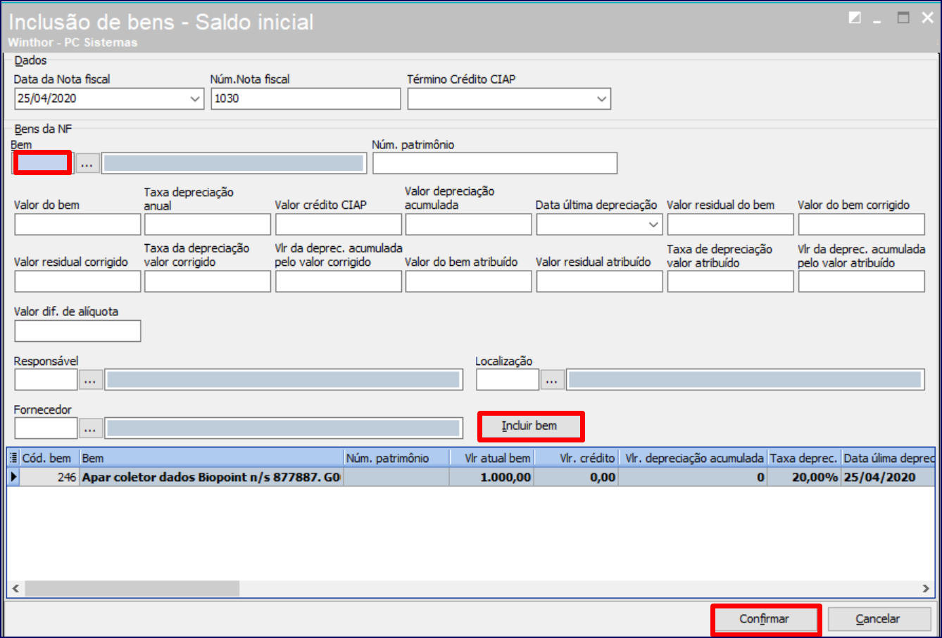Click the Valor do bem atribuído field
This screenshot has width=942, height=638.
(469, 281)
